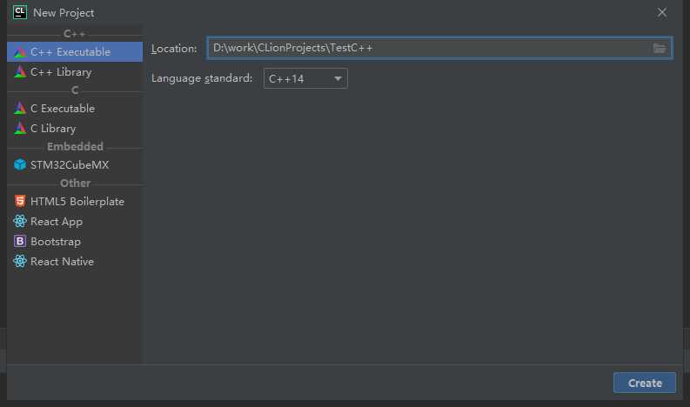
Task: Select the C++ Executable project type
Action: tap(75, 52)
